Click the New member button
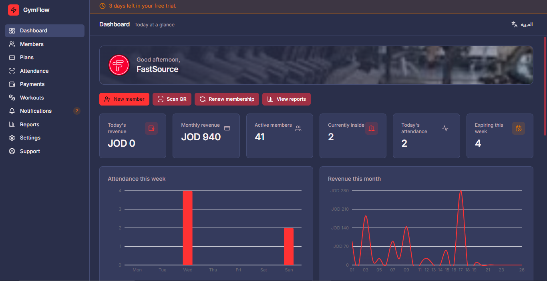Viewport: 547px width, 281px height. (124, 99)
